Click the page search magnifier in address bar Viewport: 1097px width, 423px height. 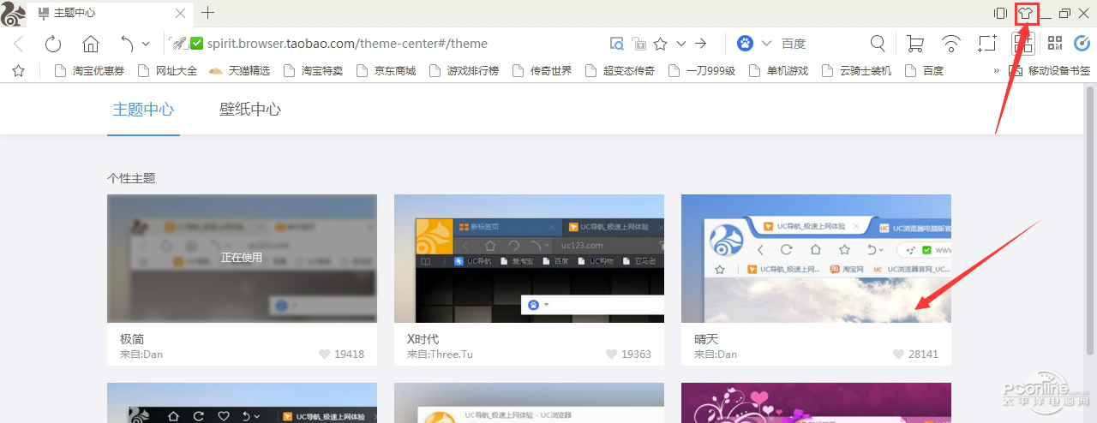point(616,44)
